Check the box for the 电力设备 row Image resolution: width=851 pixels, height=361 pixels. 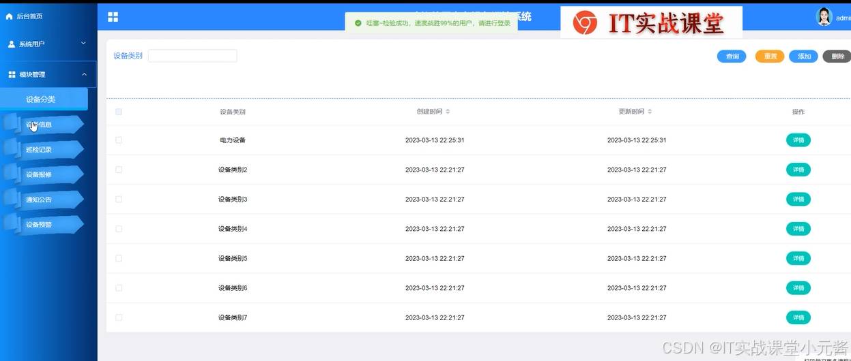pos(119,140)
